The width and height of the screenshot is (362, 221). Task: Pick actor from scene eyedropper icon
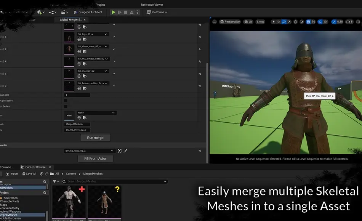(x=125, y=151)
